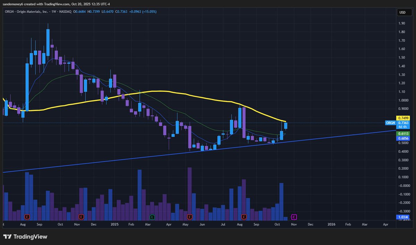The image size is (416, 245).
Task: Click the red earnings badge under November 2024
Action: [x=81, y=217]
